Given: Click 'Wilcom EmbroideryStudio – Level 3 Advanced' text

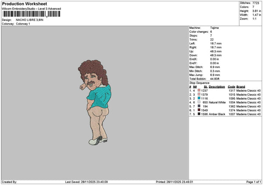Looking at the screenshot, I should click(32, 9).
